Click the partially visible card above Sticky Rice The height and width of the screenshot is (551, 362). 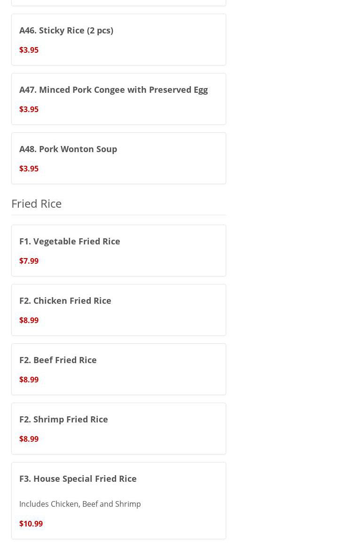(x=118, y=2)
